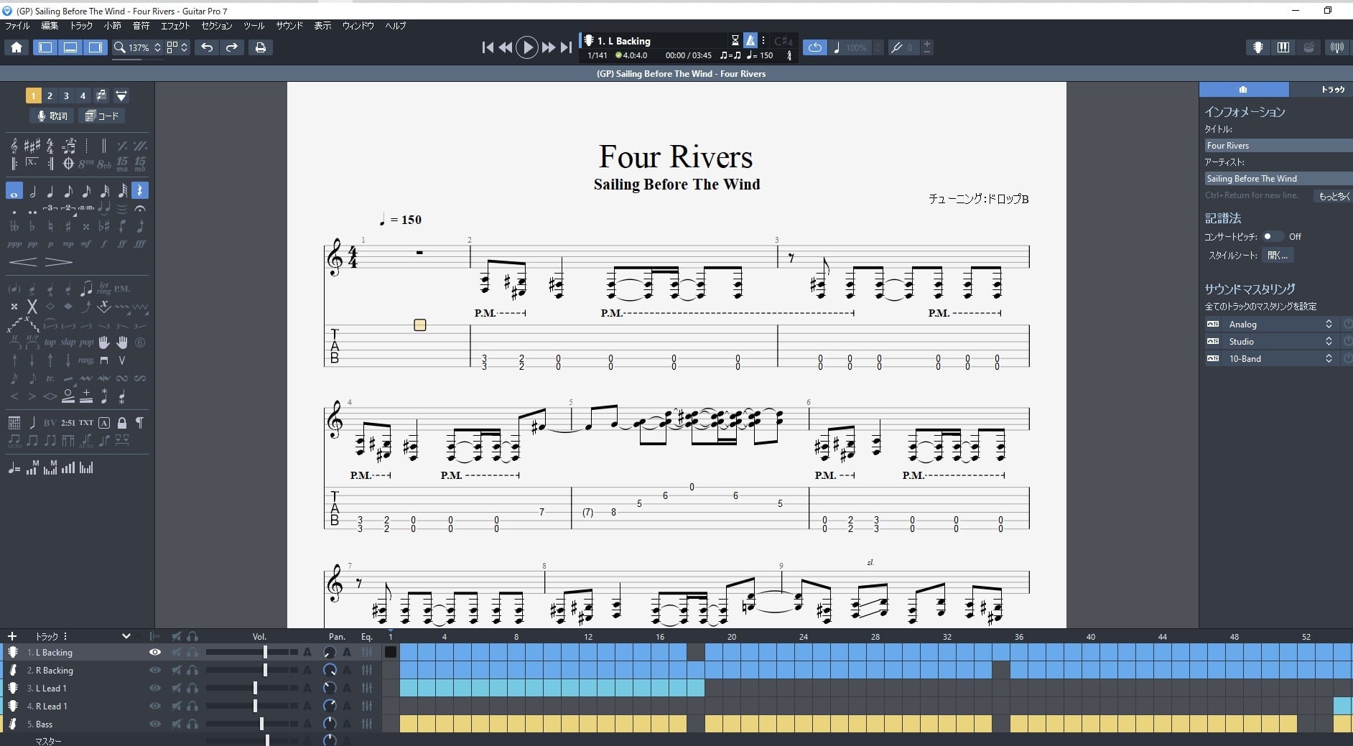This screenshot has width=1353, height=746.
Task: Toggle the rest symbol
Action: 140,191
